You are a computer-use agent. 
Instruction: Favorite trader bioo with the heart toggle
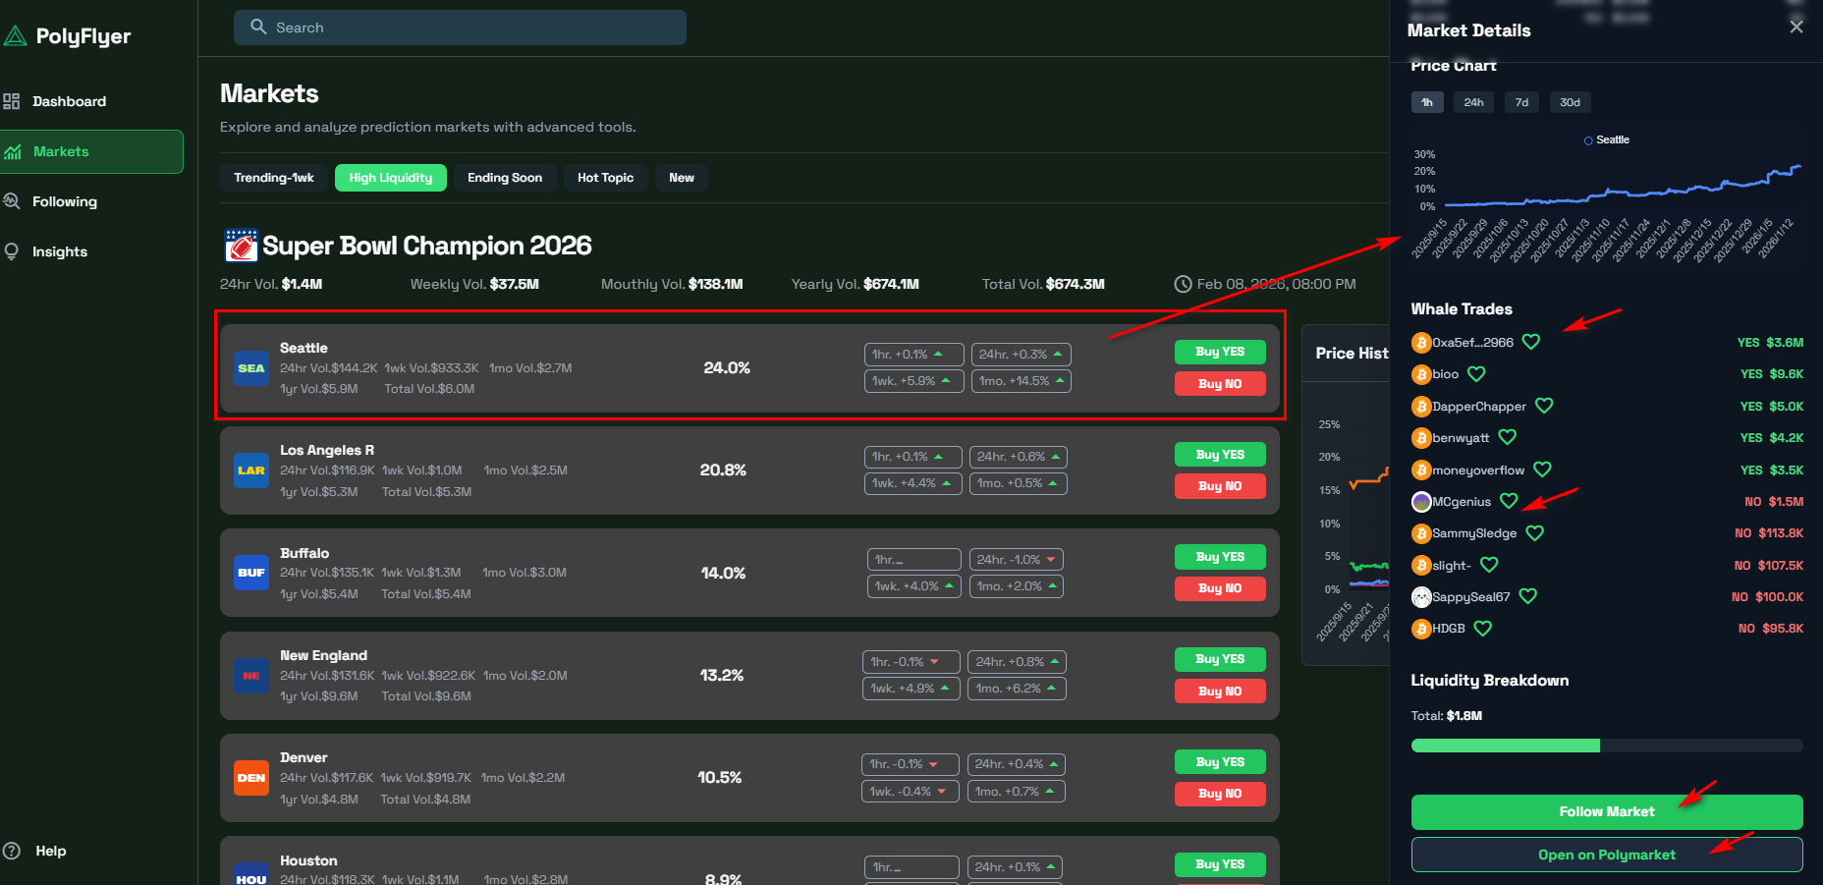coord(1476,374)
